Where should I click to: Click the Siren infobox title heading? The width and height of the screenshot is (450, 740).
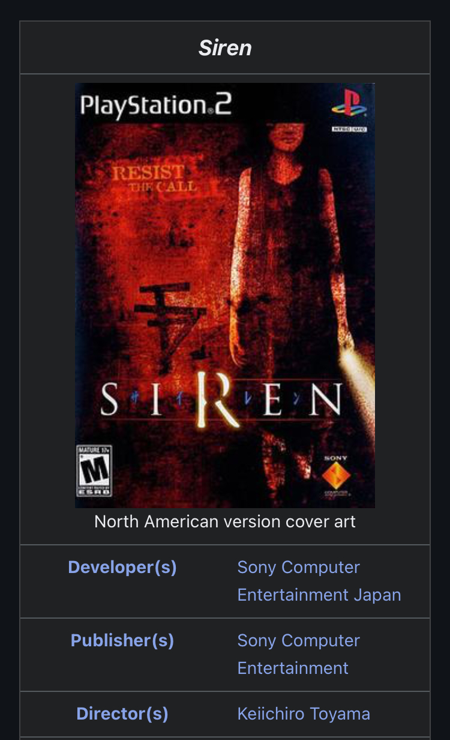point(225,47)
